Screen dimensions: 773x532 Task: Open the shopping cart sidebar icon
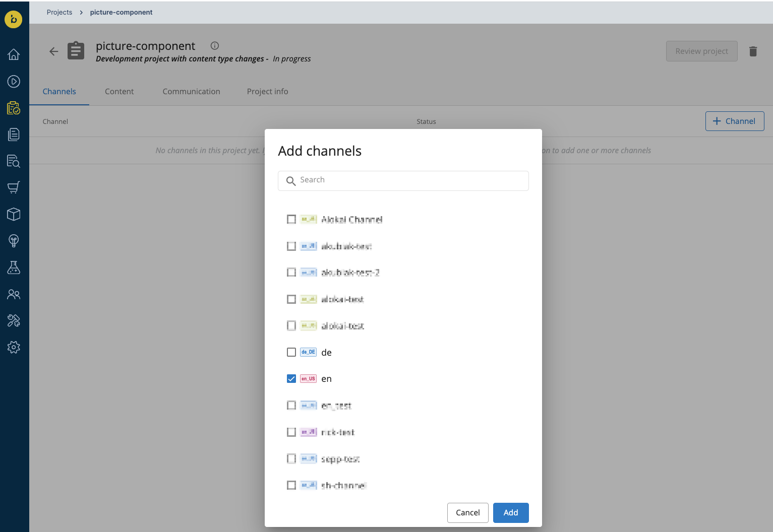pyautogui.click(x=14, y=187)
